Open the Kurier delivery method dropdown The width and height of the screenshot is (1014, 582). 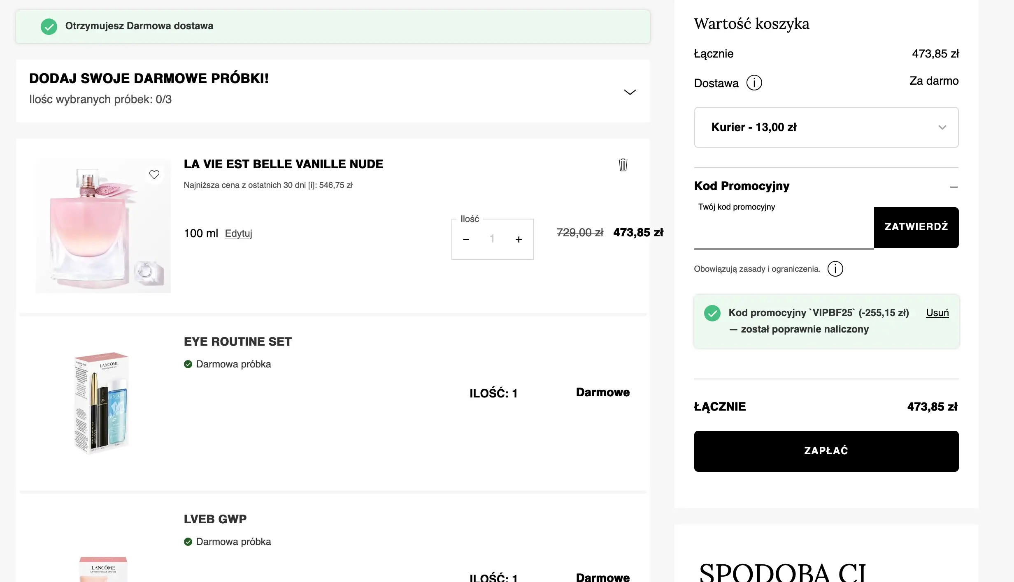pos(826,127)
